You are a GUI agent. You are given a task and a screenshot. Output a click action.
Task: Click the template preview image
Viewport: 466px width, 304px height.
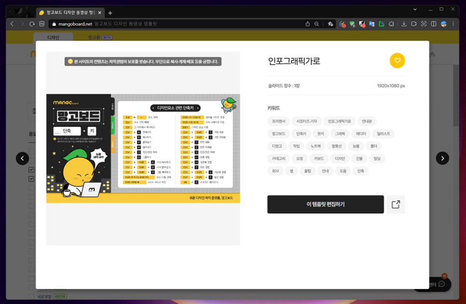pyautogui.click(x=143, y=149)
